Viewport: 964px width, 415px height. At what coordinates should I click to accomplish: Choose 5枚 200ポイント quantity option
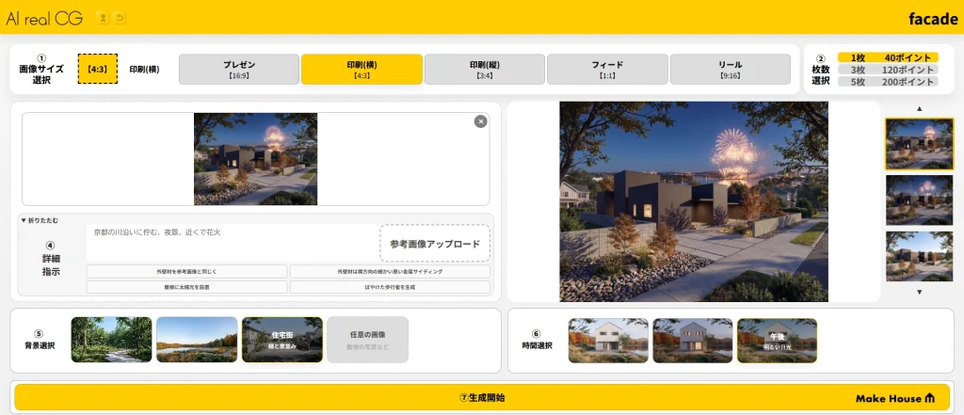coord(888,82)
